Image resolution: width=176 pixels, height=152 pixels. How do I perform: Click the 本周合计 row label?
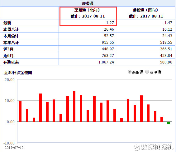11,29
